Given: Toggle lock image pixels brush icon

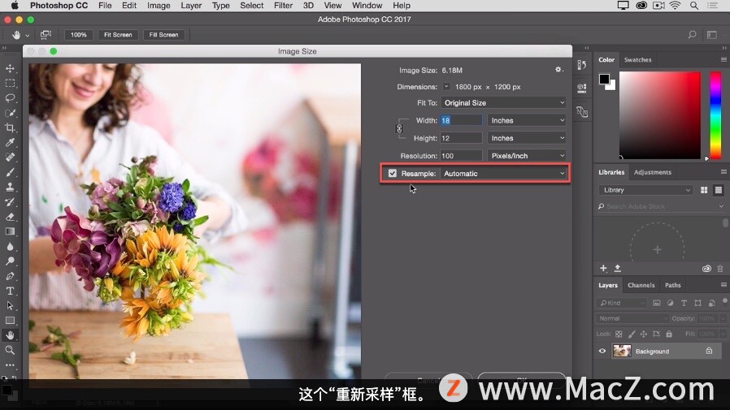Looking at the screenshot, I should pyautogui.click(x=632, y=334).
